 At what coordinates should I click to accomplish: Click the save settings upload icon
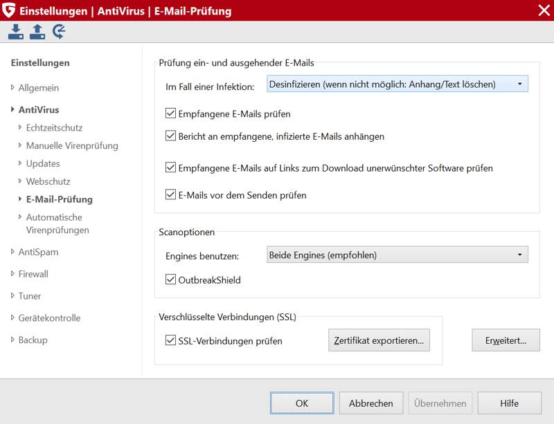tap(37, 32)
